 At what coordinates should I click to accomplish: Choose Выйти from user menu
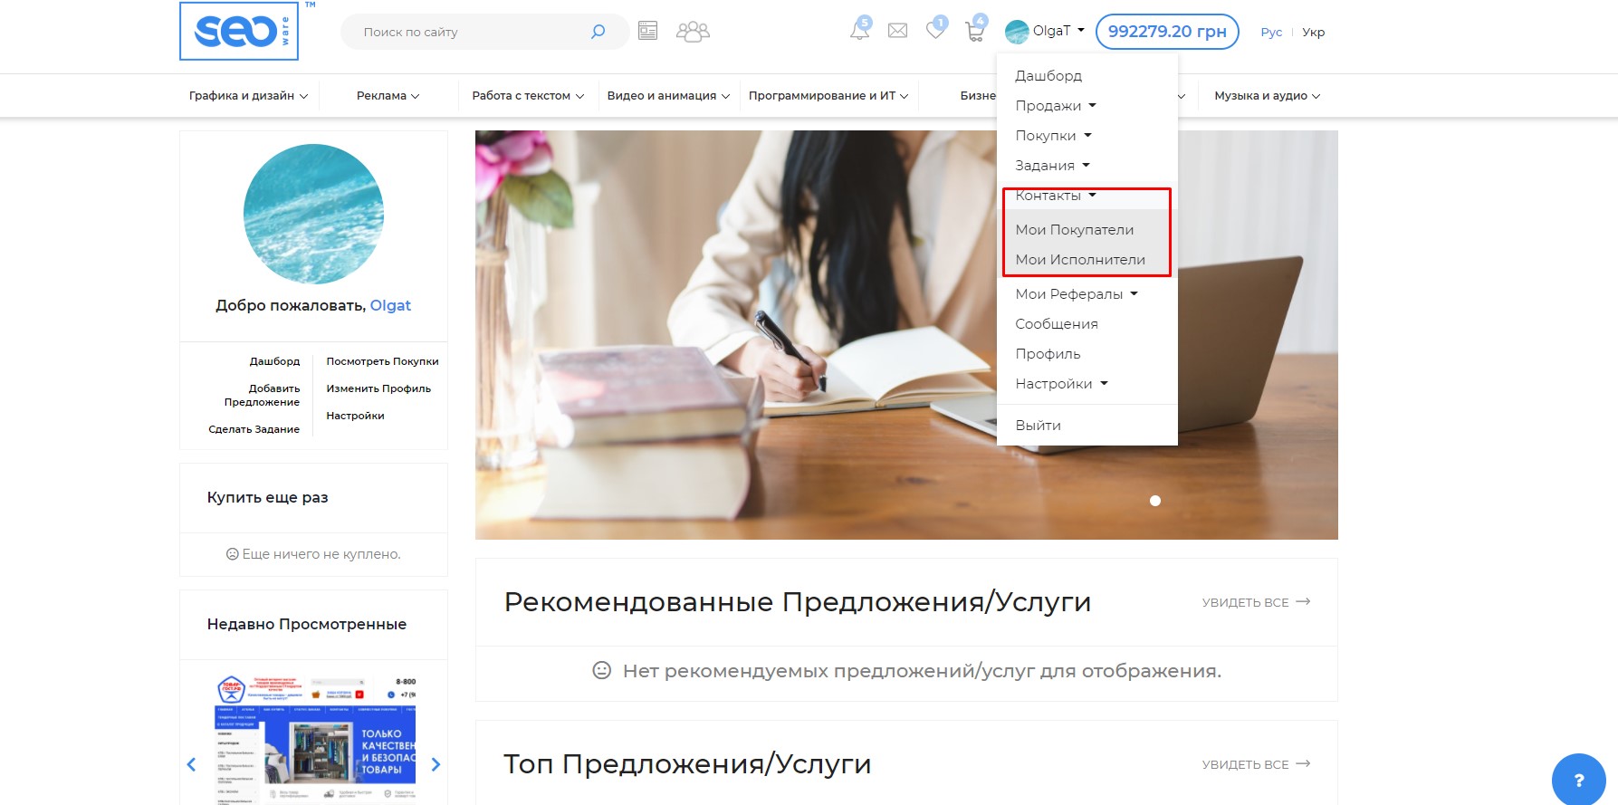click(x=1038, y=426)
